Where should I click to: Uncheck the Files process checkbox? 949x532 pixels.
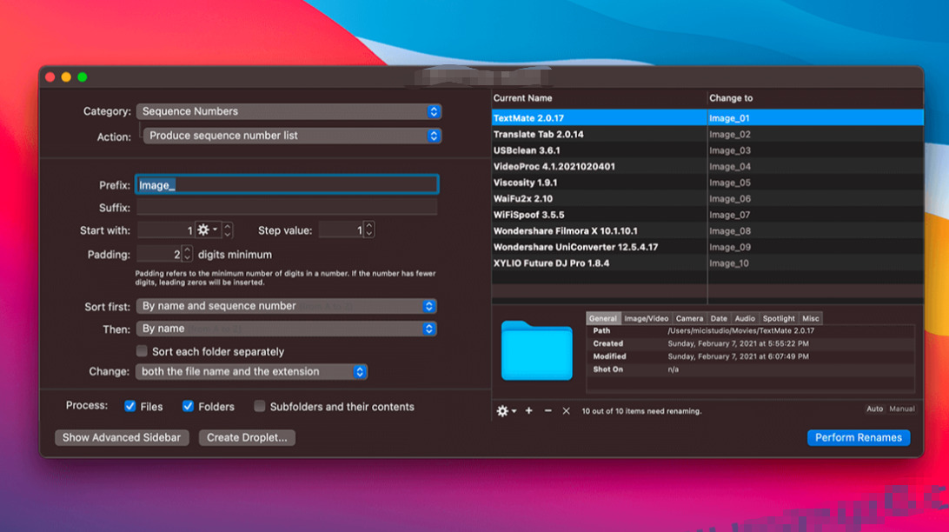130,406
